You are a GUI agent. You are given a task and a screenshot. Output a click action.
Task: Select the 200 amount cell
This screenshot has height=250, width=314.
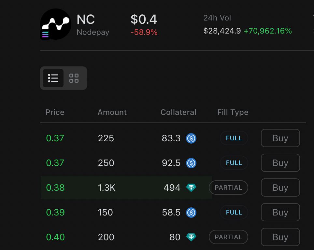coord(106,237)
